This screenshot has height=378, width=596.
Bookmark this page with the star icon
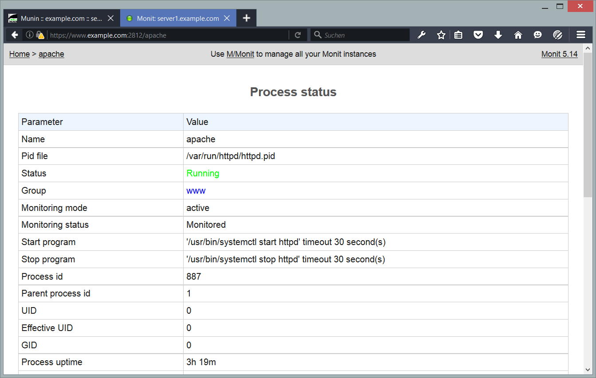(x=441, y=35)
